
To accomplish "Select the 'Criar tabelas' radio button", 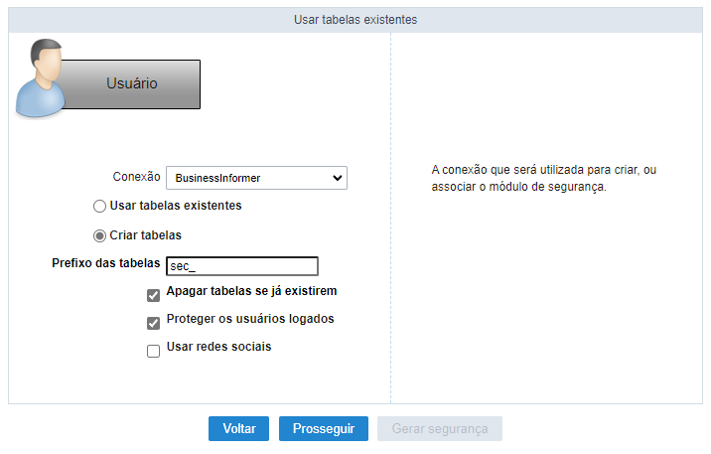I will click(x=99, y=236).
